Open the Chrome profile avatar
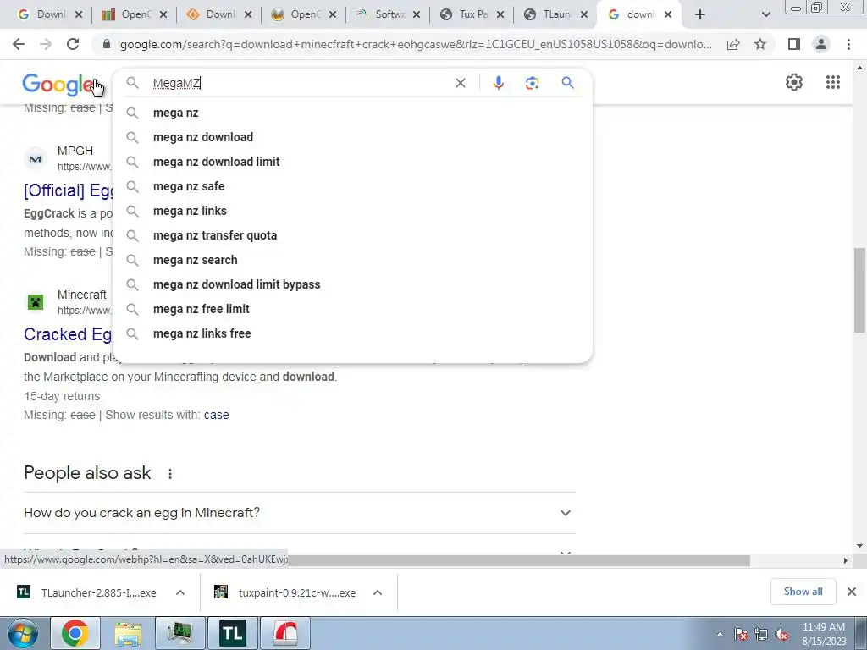Viewport: 867px width, 650px height. click(x=821, y=44)
